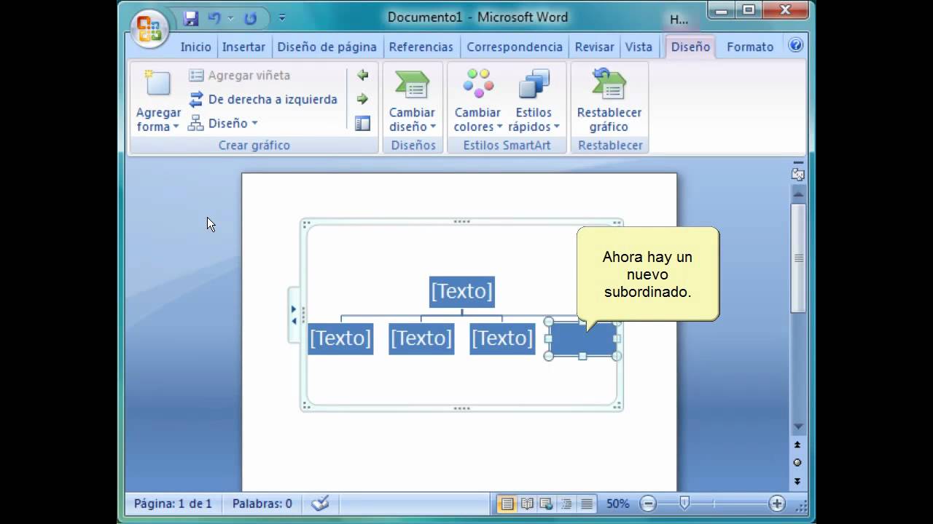Open the Office button menu
Viewport: 933px width, 524px height.
click(149, 30)
